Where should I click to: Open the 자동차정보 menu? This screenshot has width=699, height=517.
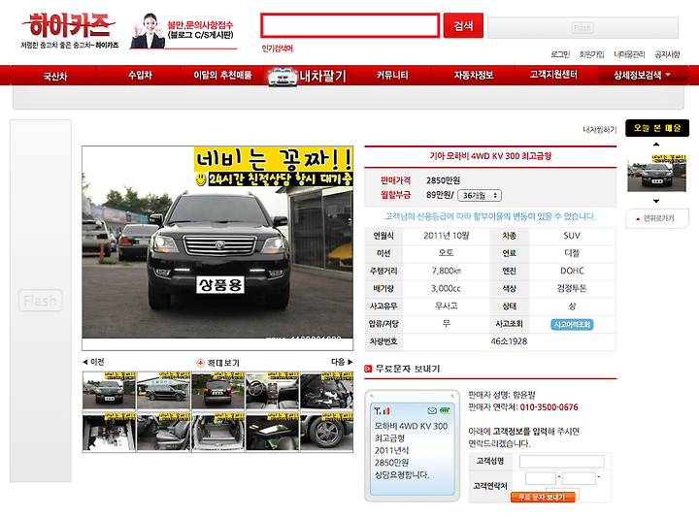point(474,76)
